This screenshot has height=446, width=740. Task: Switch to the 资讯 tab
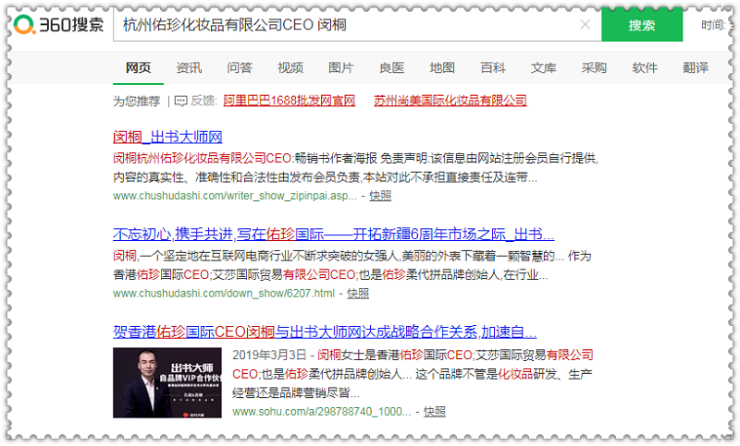tap(189, 67)
